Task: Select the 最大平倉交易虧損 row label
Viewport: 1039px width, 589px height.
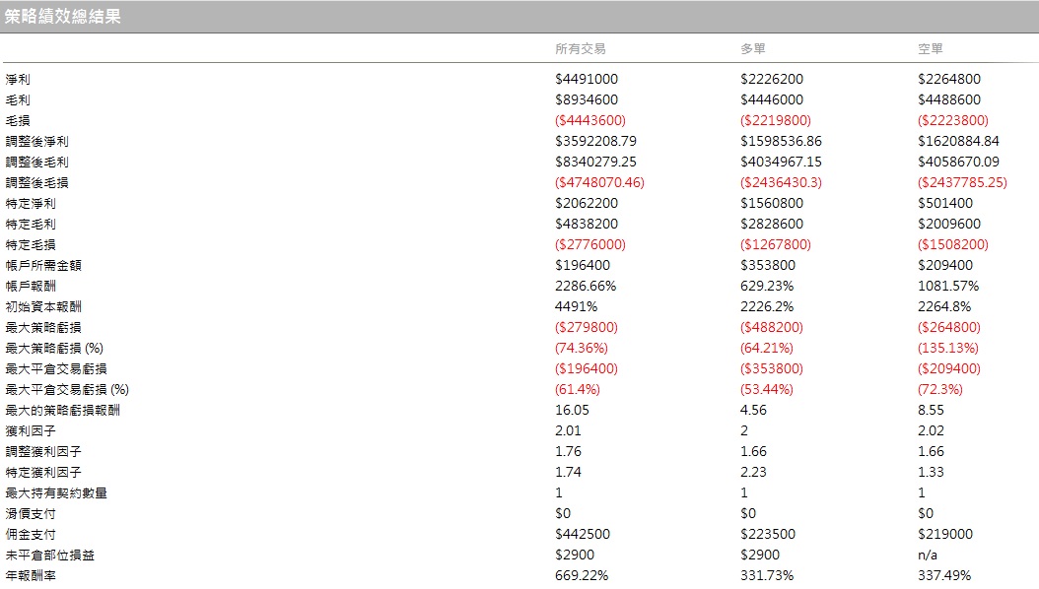Action: [x=56, y=369]
